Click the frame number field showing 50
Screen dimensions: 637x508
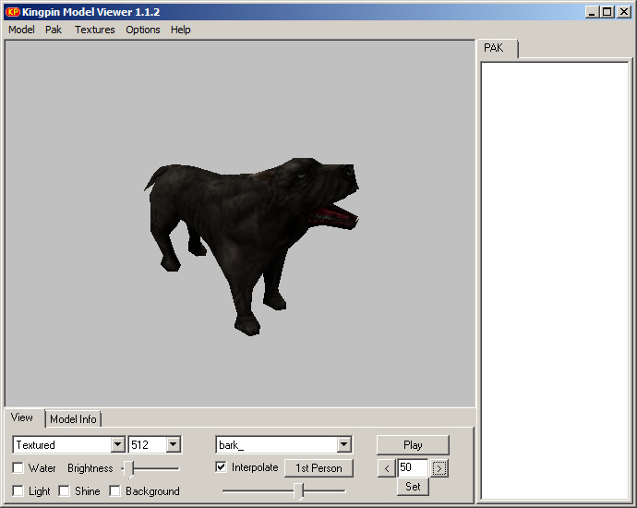coord(413,467)
